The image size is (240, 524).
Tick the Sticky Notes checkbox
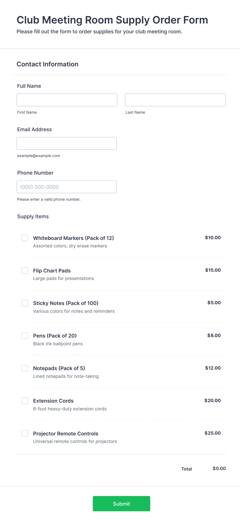(x=25, y=303)
